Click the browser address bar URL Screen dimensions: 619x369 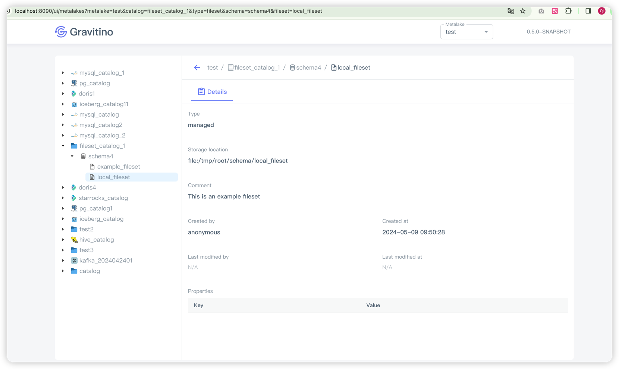(169, 11)
